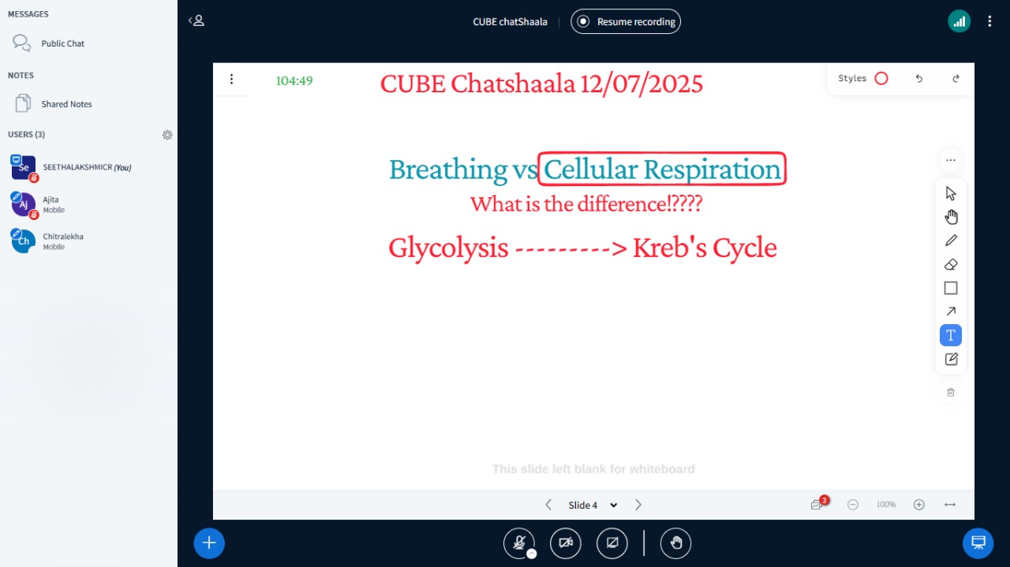Click Chitralekha's Ch avatar
Screen dimensions: 1010x567
(24, 241)
